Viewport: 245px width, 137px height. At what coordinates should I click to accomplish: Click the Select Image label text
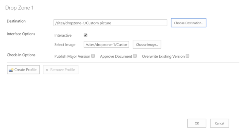pyautogui.click(x=65, y=45)
